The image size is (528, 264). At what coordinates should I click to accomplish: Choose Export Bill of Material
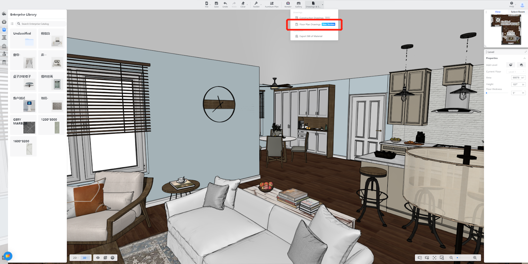pos(311,36)
